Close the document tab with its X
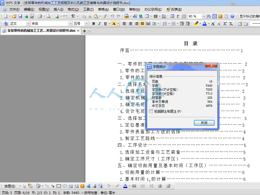260x195 pixels. coord(78,31)
